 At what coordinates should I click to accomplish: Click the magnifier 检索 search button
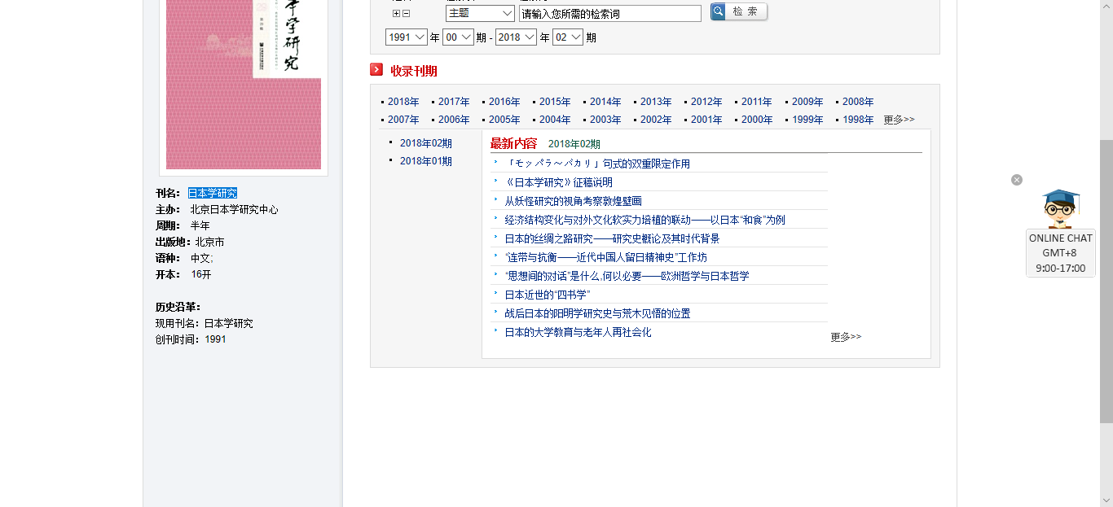point(738,11)
